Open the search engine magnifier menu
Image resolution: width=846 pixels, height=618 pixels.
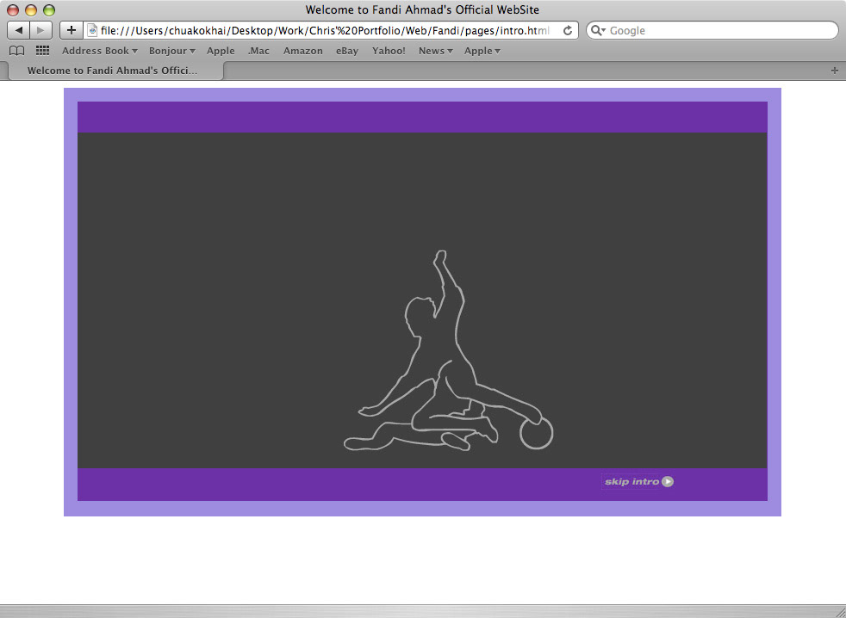coord(598,31)
